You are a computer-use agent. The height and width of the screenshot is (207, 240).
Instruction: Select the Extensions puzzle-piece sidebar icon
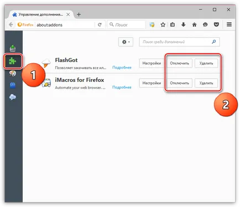[x=13, y=61]
